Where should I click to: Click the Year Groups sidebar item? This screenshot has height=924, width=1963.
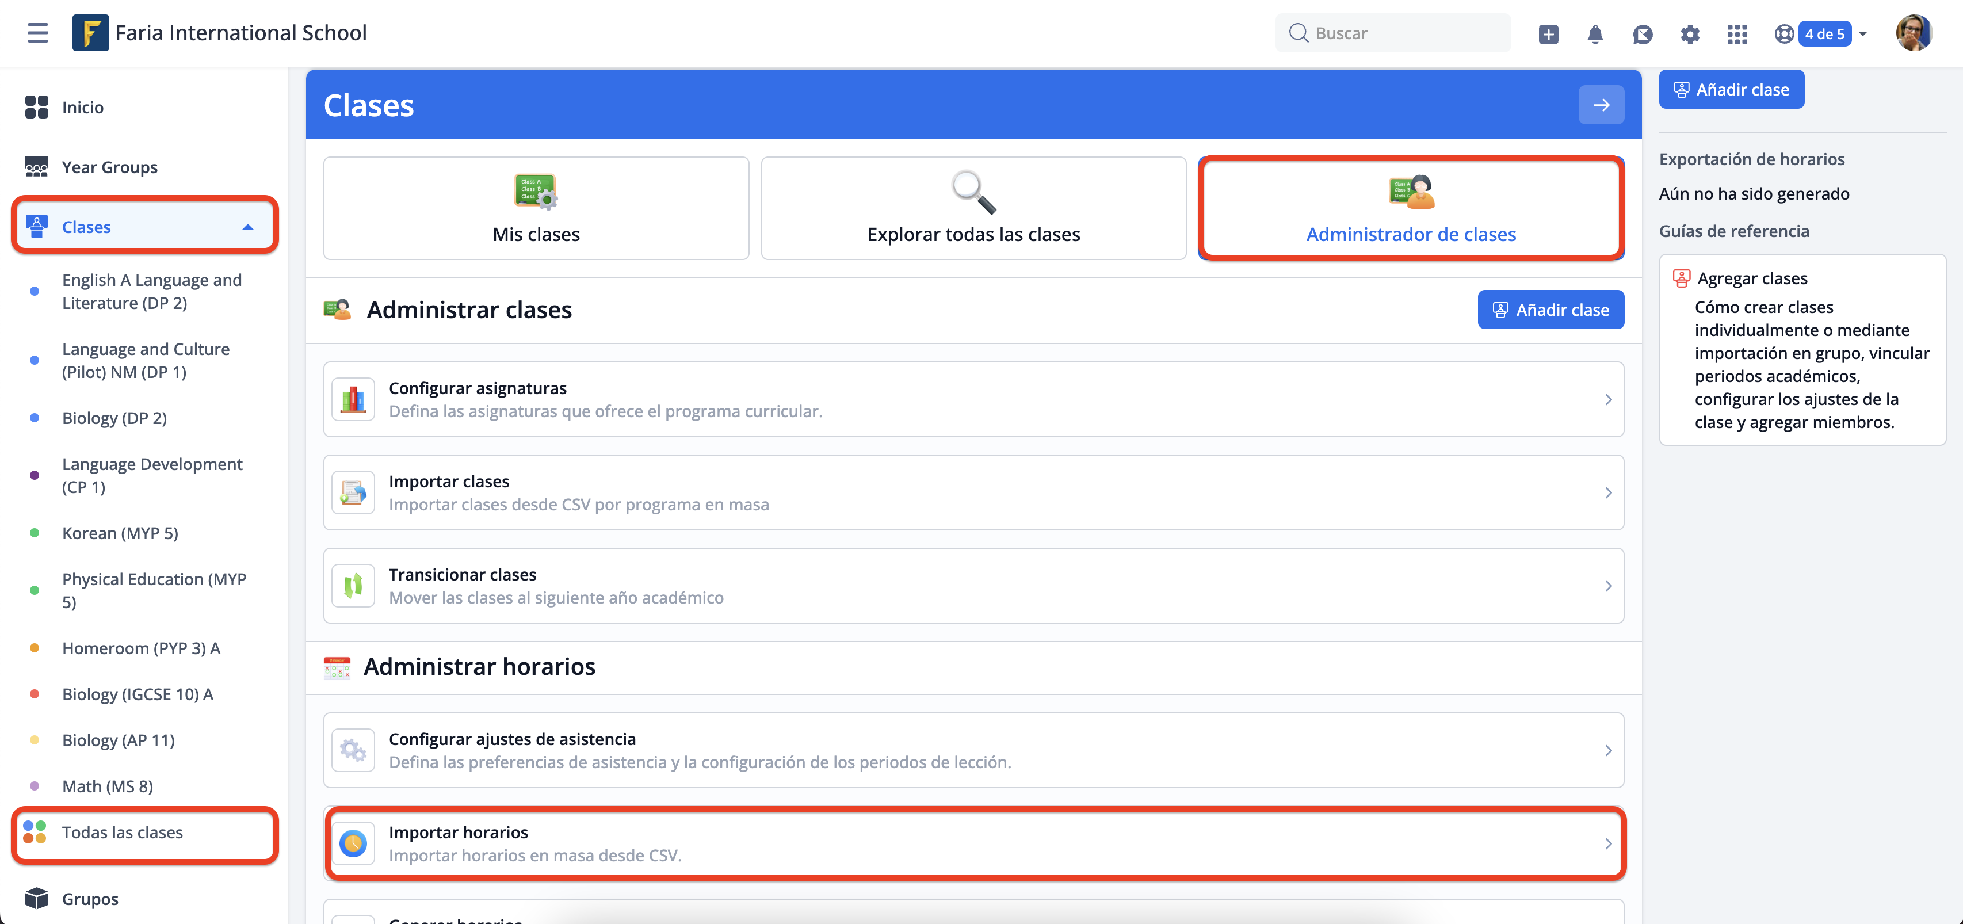pyautogui.click(x=110, y=167)
